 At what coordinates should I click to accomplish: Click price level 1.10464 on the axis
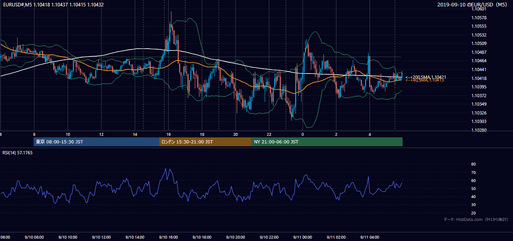coord(478,61)
